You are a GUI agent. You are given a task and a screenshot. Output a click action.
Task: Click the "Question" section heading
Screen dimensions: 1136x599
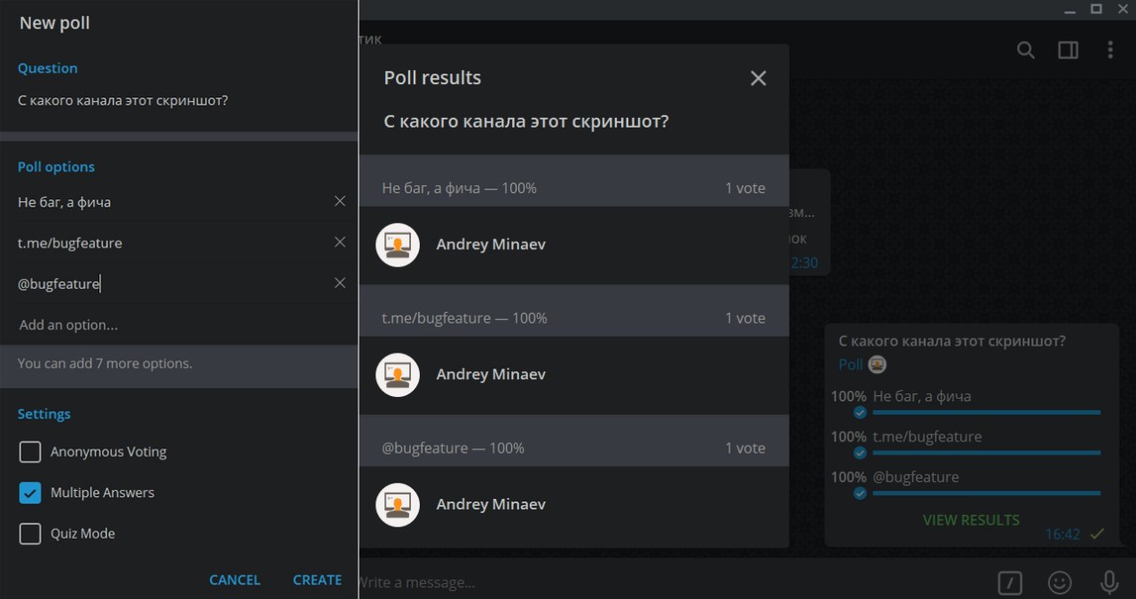pos(48,68)
